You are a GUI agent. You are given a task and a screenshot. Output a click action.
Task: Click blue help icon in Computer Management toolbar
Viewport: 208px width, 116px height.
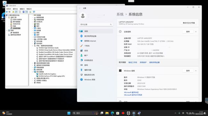23,12
